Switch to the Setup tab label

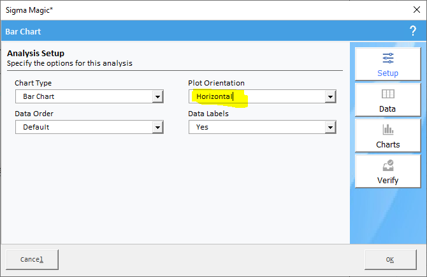click(x=387, y=73)
